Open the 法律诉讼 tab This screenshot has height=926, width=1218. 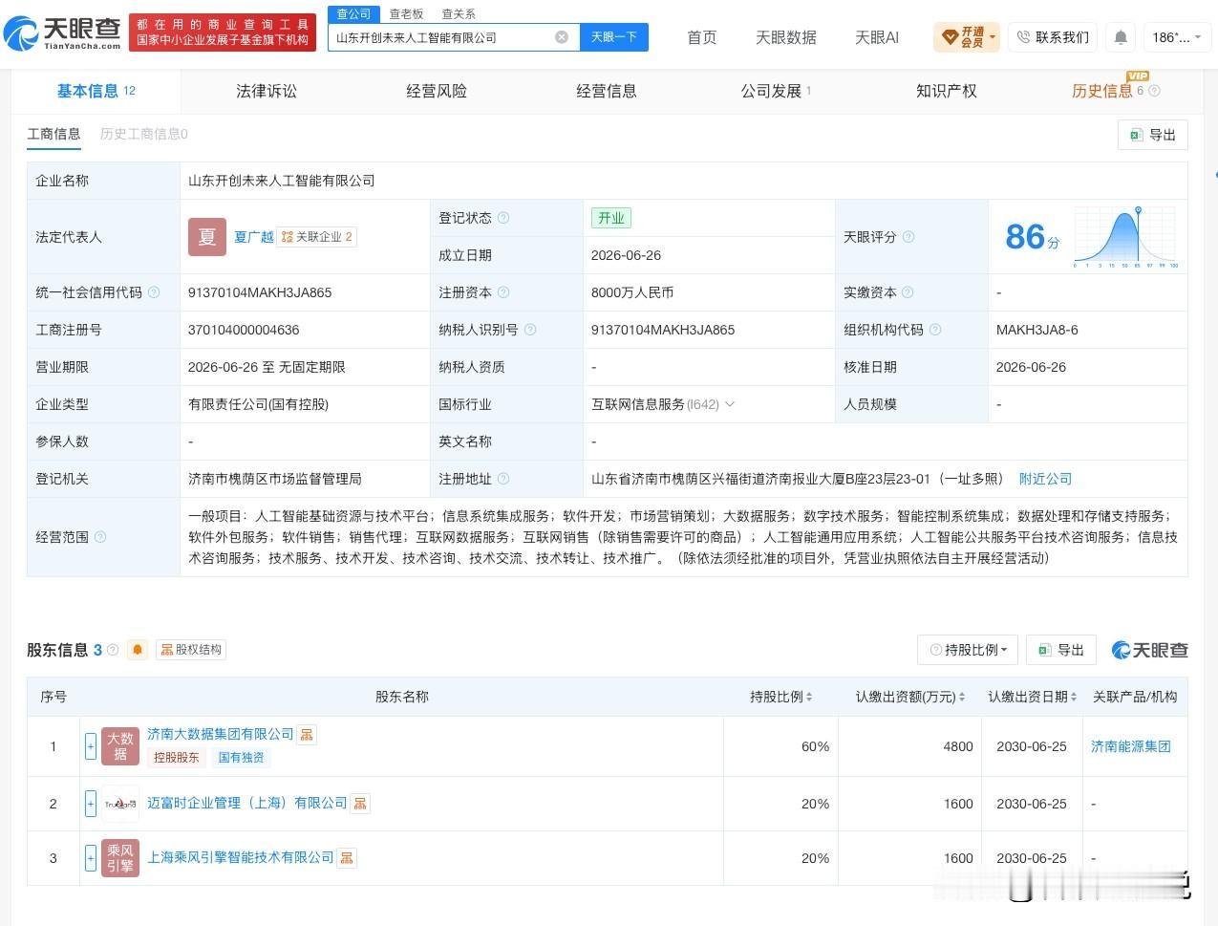267,91
